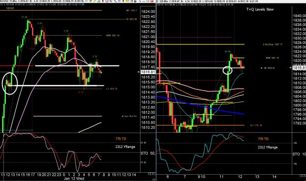Viewport: 306px width, 181px height.
Task: Click the 2.74 swing label on left chart
Action: point(94,57)
